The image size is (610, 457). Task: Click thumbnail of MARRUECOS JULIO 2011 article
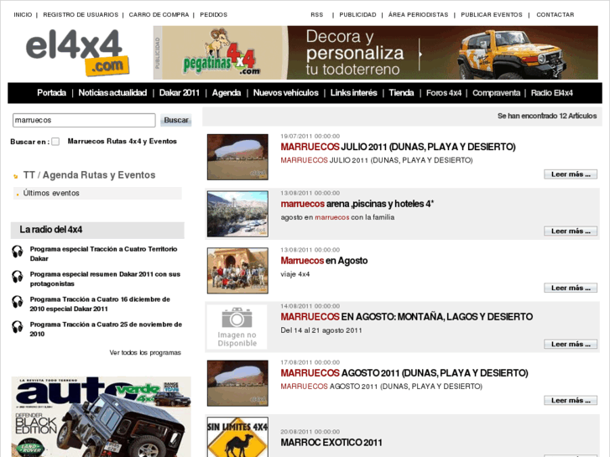click(x=237, y=157)
